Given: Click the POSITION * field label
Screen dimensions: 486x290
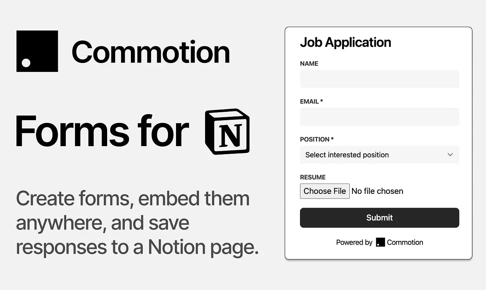Looking at the screenshot, I should pos(317,139).
